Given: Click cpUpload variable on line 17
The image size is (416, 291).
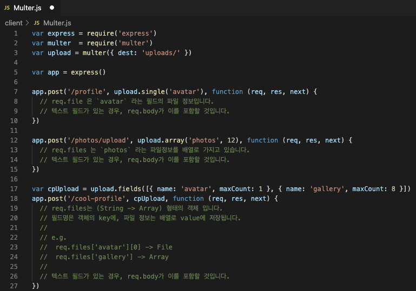Looking at the screenshot, I should 63,189.
